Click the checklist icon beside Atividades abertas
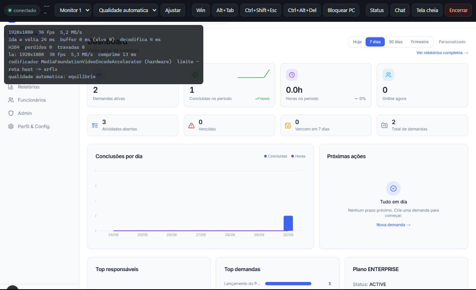476x290 pixels. [95, 125]
